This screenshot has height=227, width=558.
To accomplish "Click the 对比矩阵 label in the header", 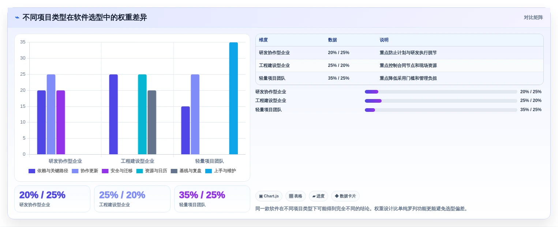I will tap(533, 18).
